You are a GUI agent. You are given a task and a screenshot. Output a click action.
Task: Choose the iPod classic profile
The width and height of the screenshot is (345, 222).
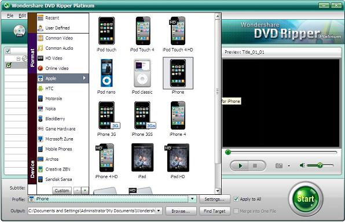click(142, 73)
